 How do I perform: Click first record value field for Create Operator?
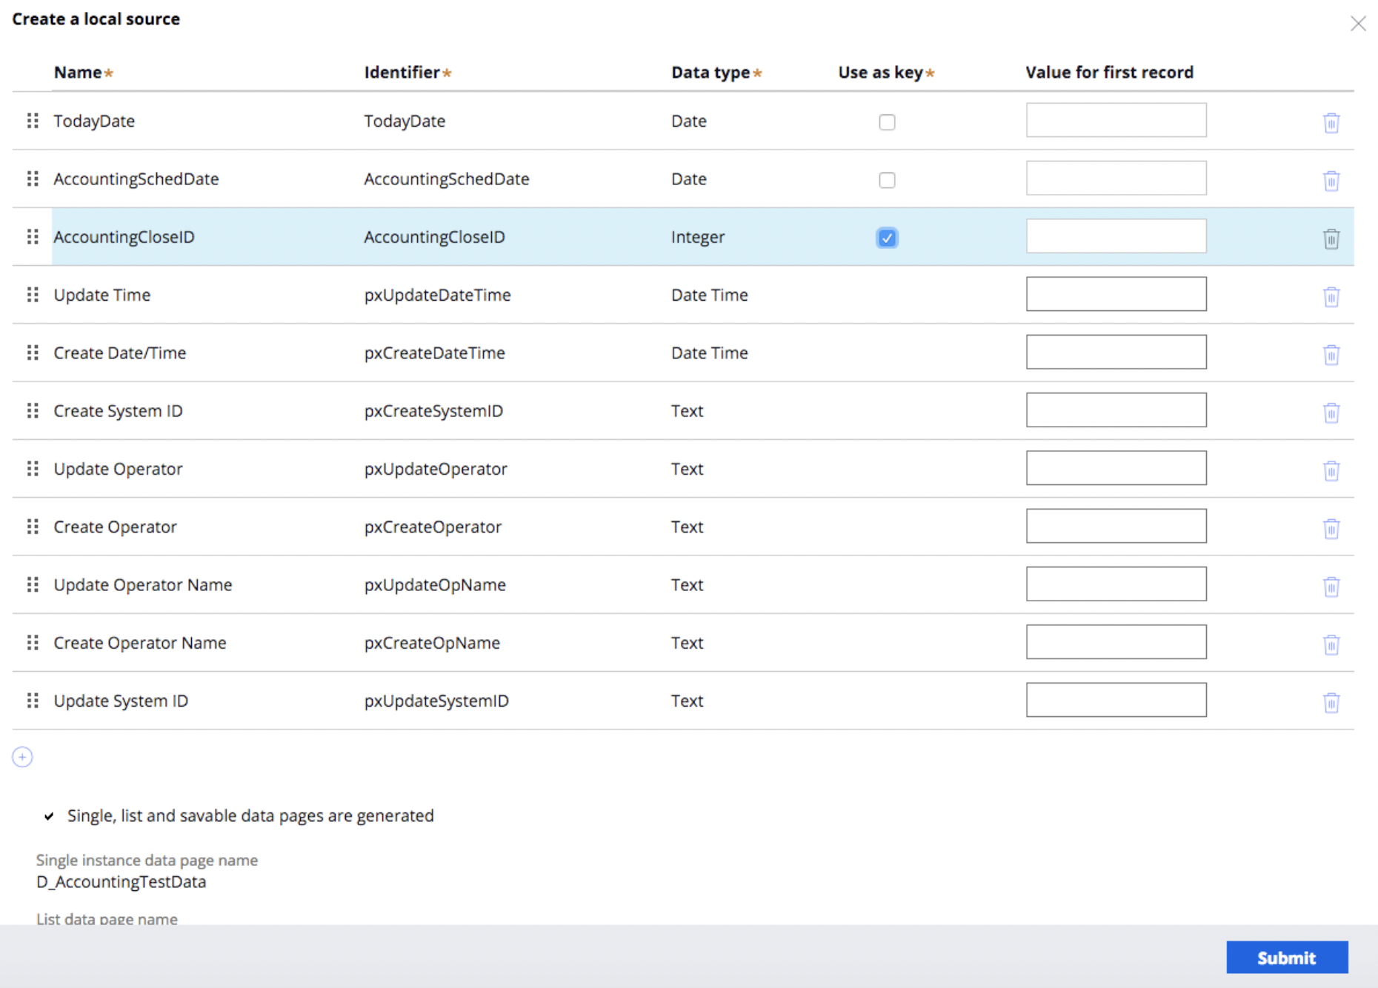pyautogui.click(x=1116, y=526)
